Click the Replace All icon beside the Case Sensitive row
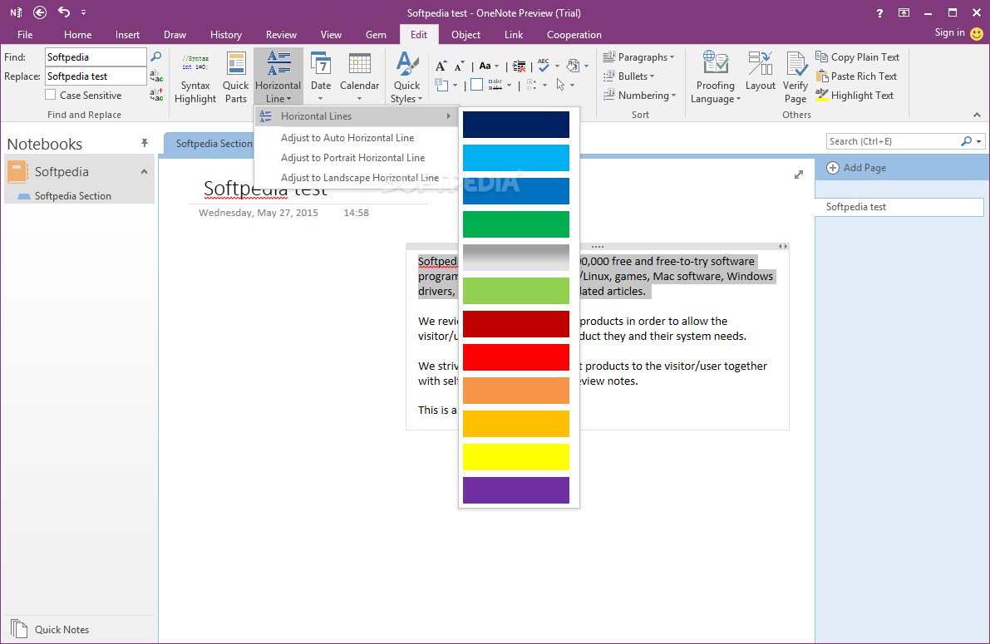The width and height of the screenshot is (990, 644). (x=156, y=95)
